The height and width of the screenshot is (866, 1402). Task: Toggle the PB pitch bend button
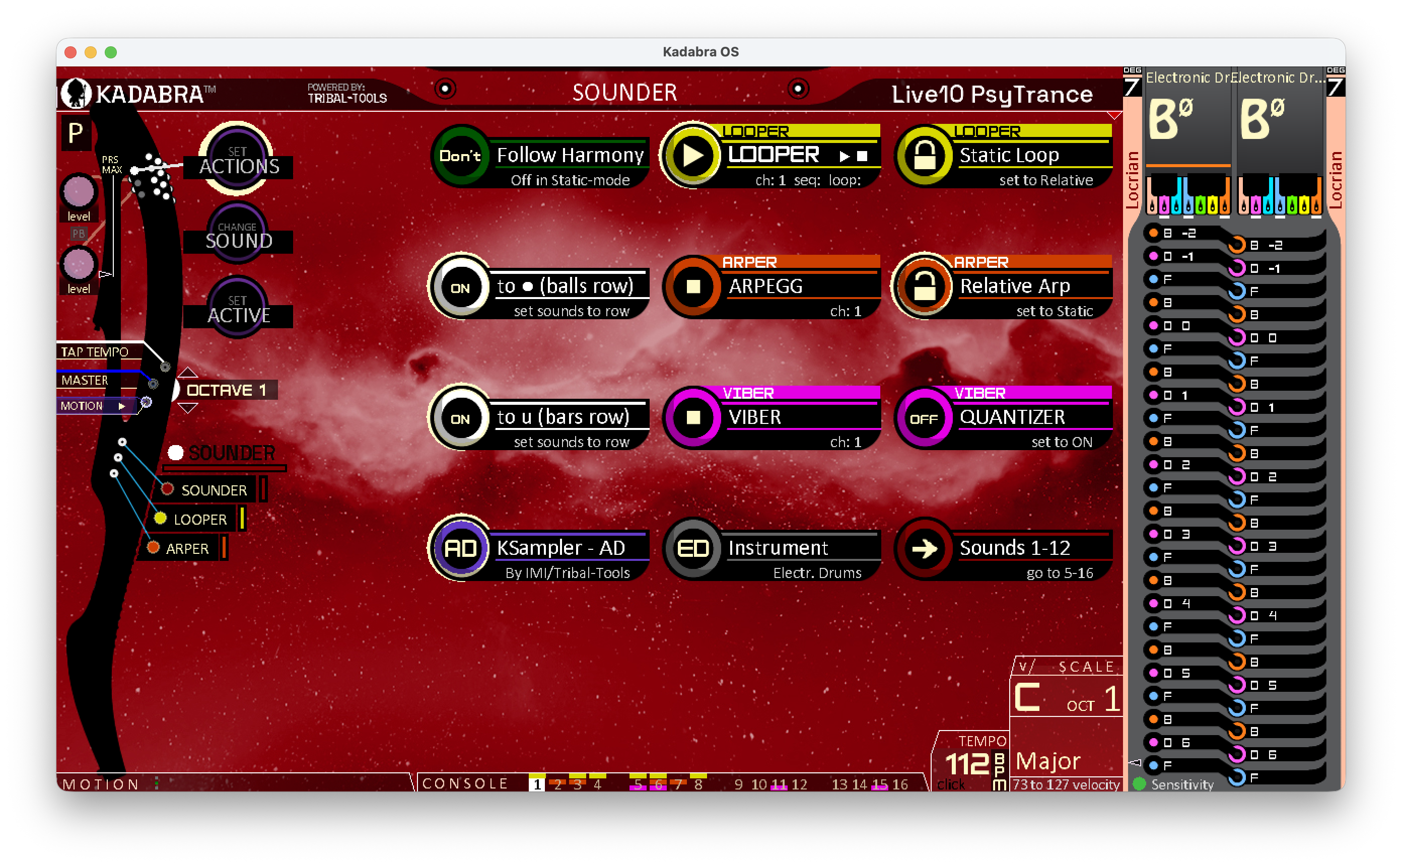pyautogui.click(x=78, y=234)
